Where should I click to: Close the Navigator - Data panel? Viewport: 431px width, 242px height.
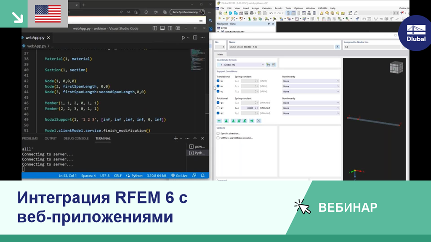[x=273, y=24]
